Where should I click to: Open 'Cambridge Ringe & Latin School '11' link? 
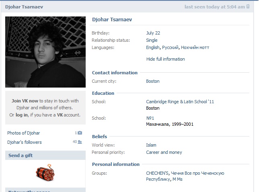[x=180, y=102]
